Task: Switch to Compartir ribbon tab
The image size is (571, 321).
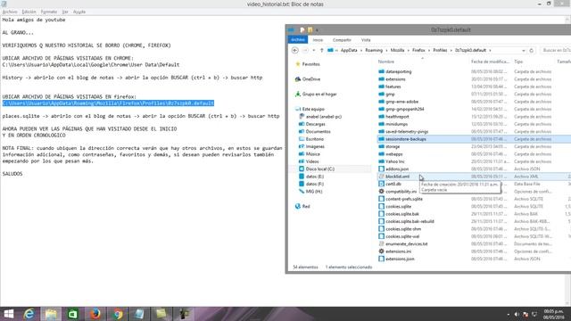Action: 342,39
